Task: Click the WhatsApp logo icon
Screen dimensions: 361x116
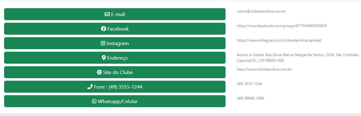Action: [x=94, y=101]
